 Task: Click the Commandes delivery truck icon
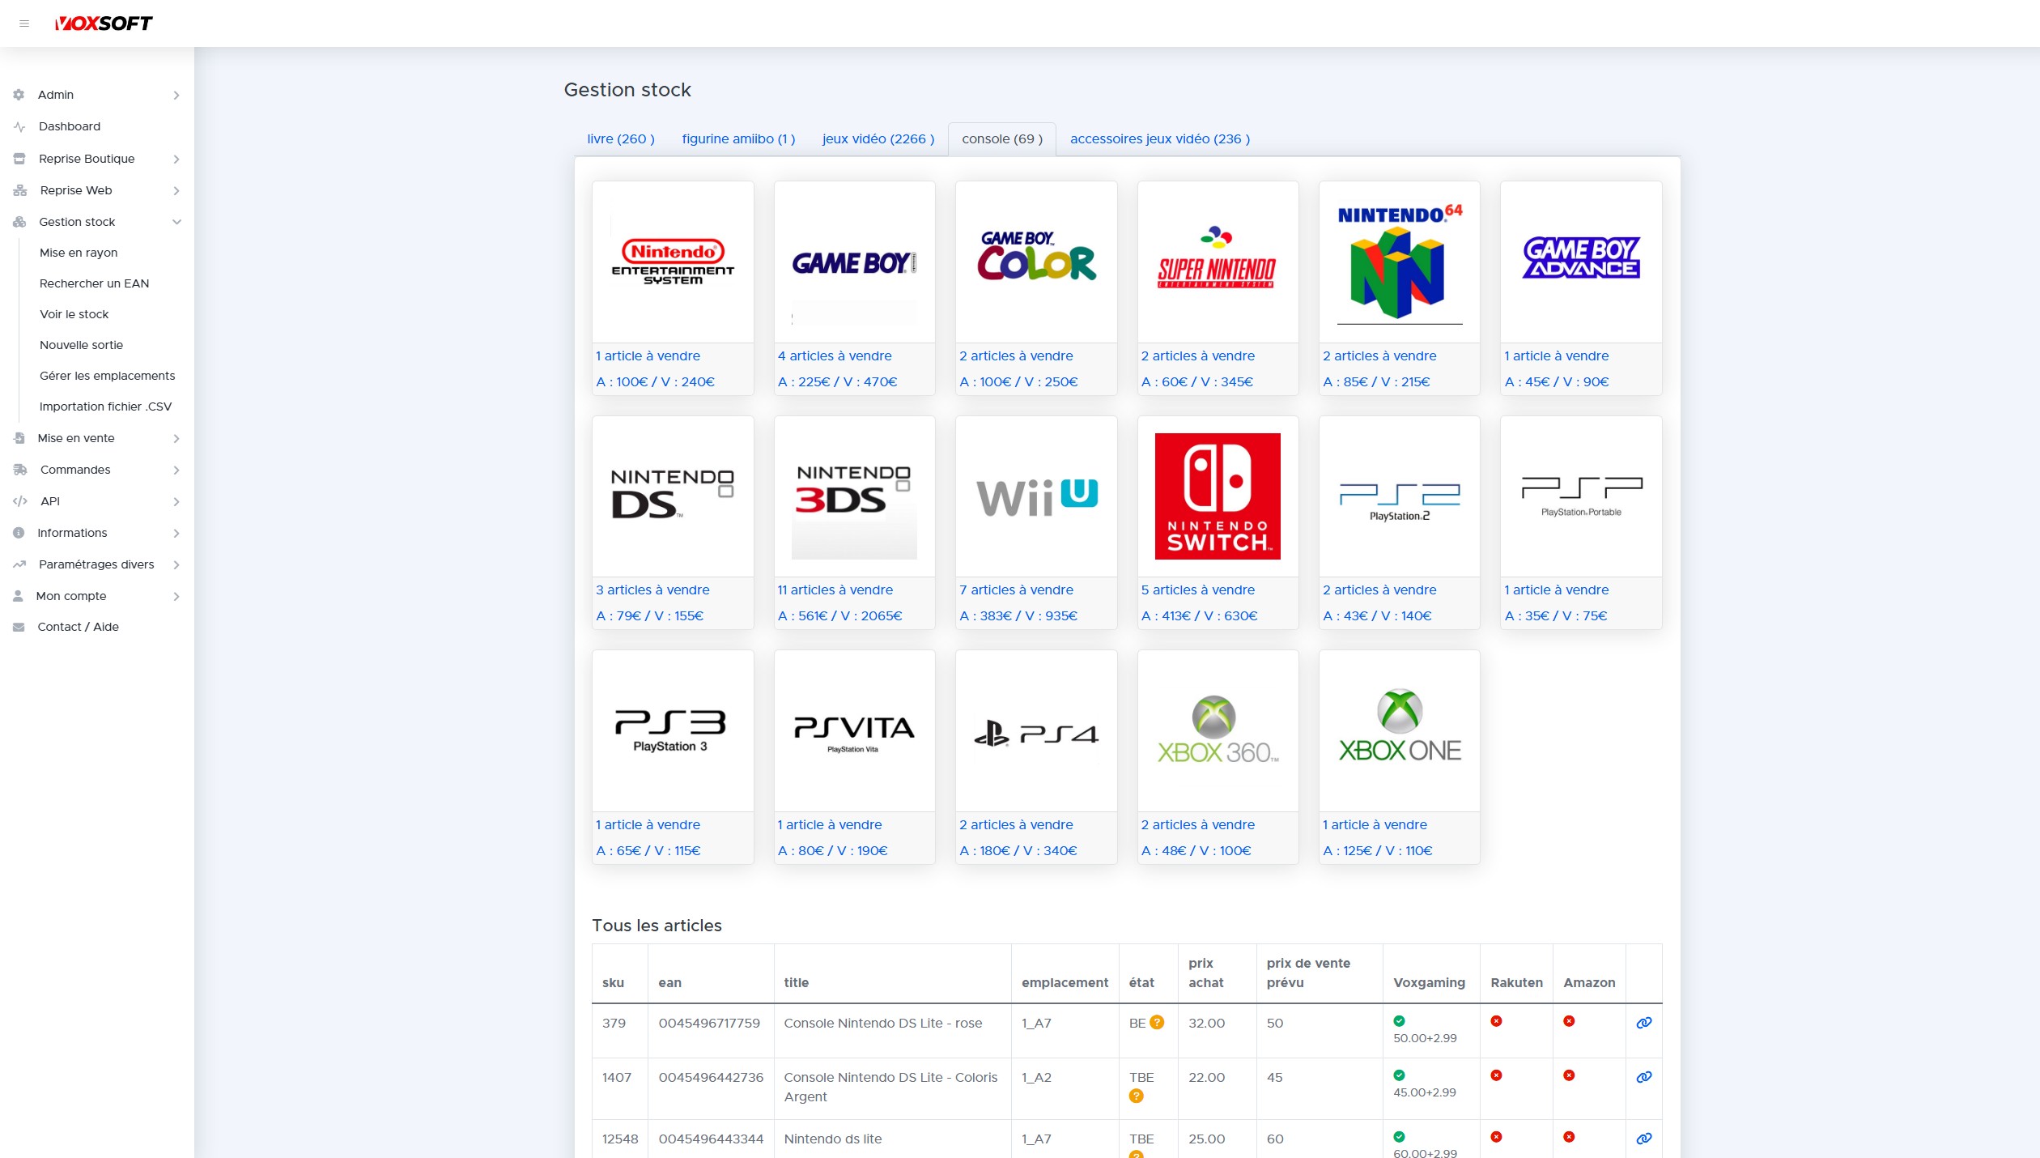coord(18,470)
